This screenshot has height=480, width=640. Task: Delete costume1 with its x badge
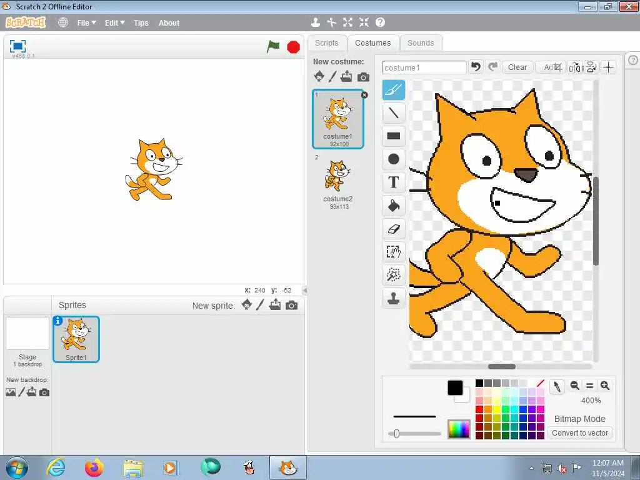364,95
